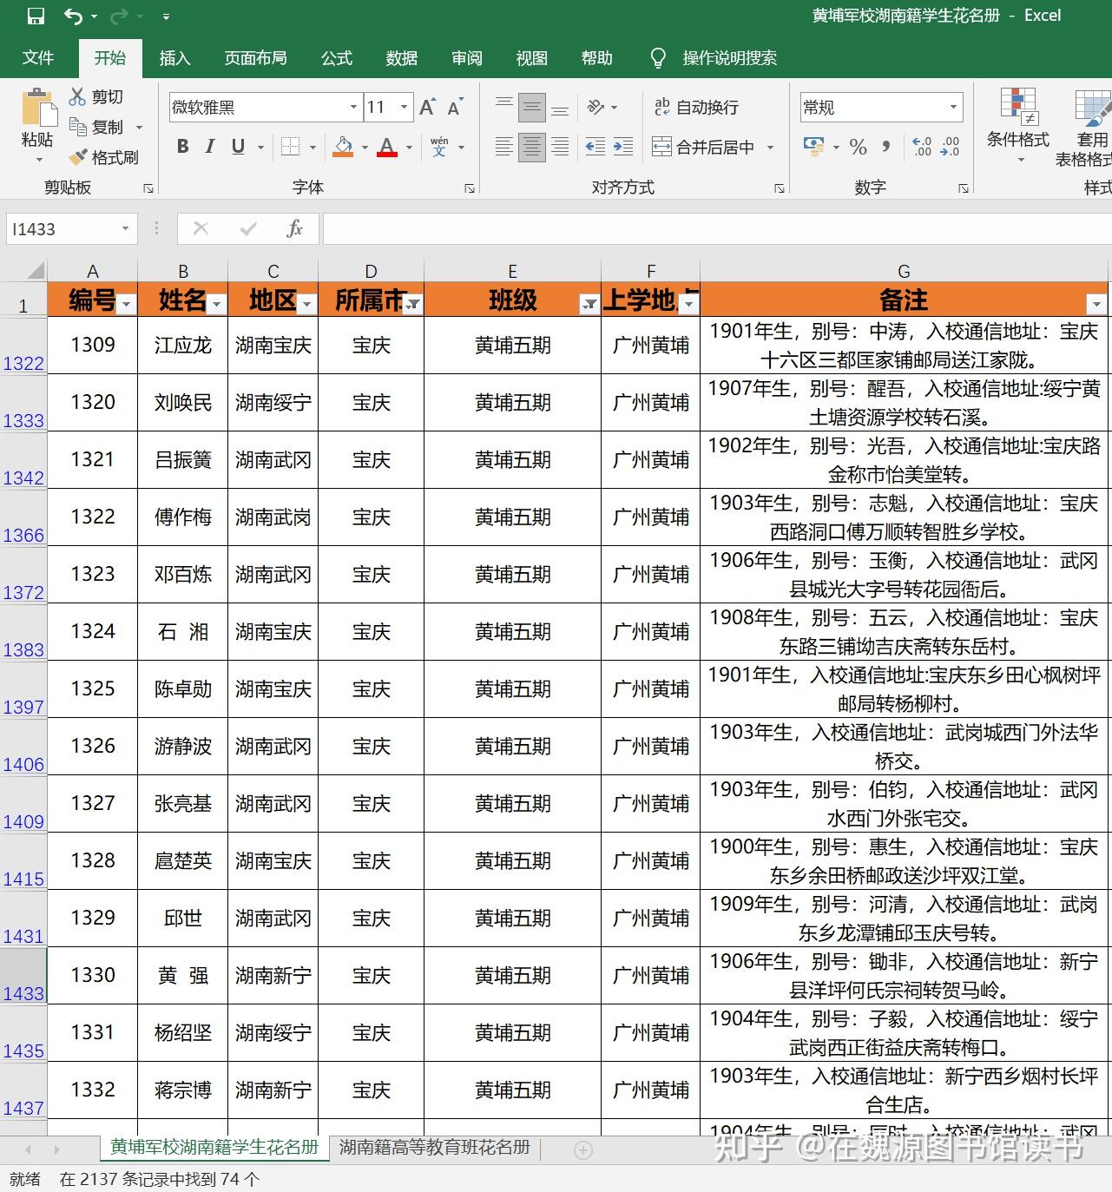Select align right icon
Screen dimensions: 1112x1192
[x=560, y=147]
